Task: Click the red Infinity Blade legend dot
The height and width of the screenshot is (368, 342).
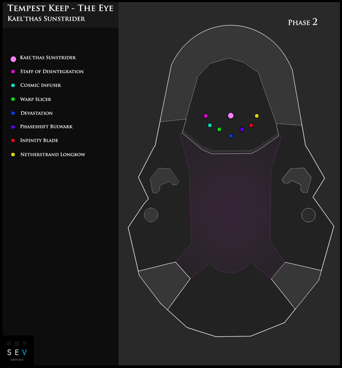Action: coord(13,140)
